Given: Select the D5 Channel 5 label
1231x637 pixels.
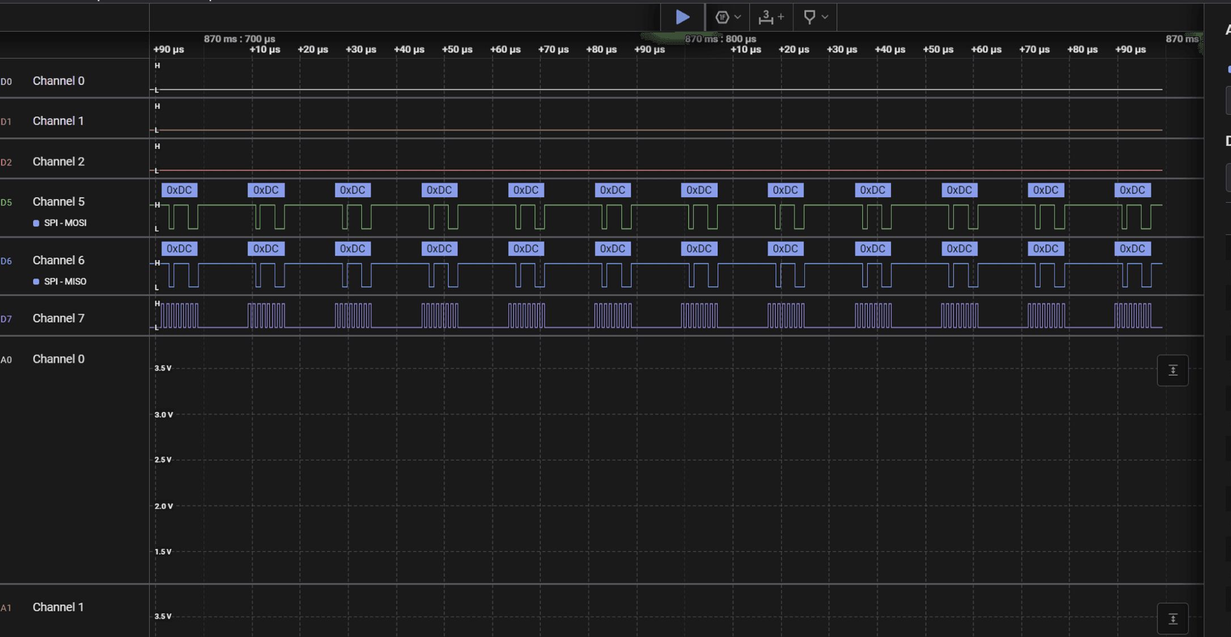Looking at the screenshot, I should [x=58, y=202].
